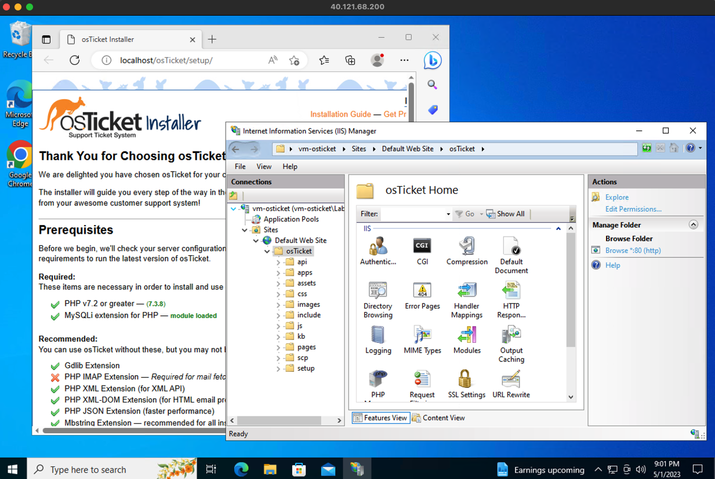
Task: Click the Help link in Actions pane
Action: click(x=613, y=265)
